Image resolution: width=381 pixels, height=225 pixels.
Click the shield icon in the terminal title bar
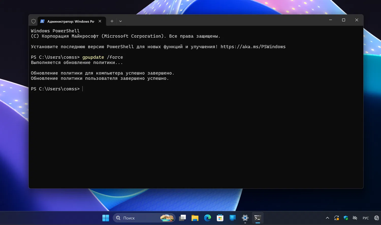(x=33, y=21)
